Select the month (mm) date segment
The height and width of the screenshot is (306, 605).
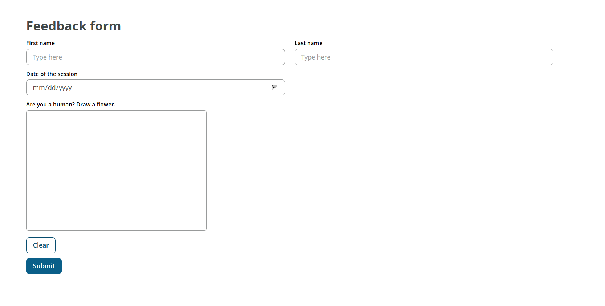click(38, 88)
